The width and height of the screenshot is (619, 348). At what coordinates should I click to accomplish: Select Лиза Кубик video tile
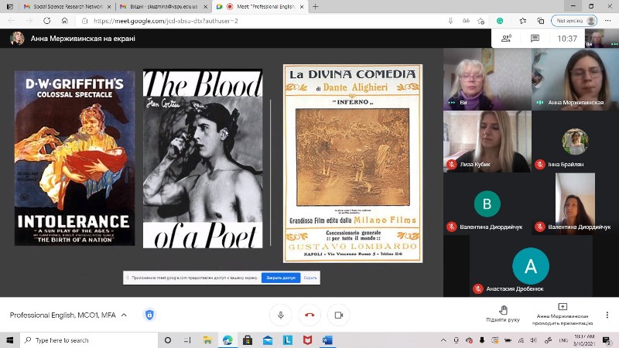click(x=487, y=142)
